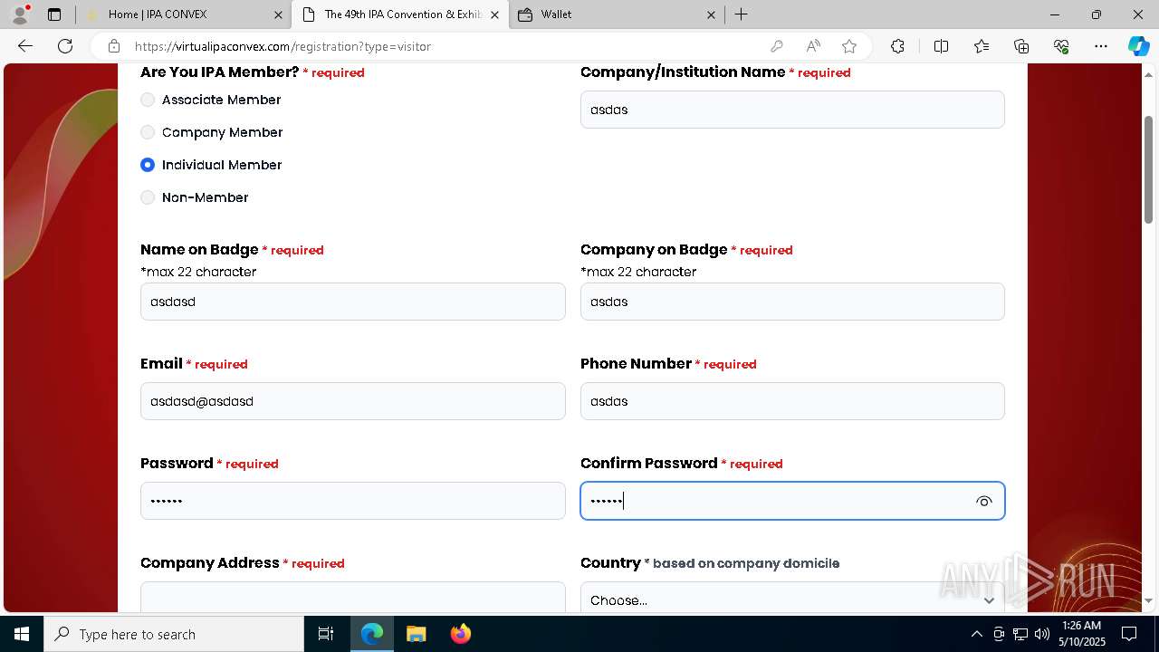Open the Favorites list icon
This screenshot has height=652, width=1159.
pos(982,46)
